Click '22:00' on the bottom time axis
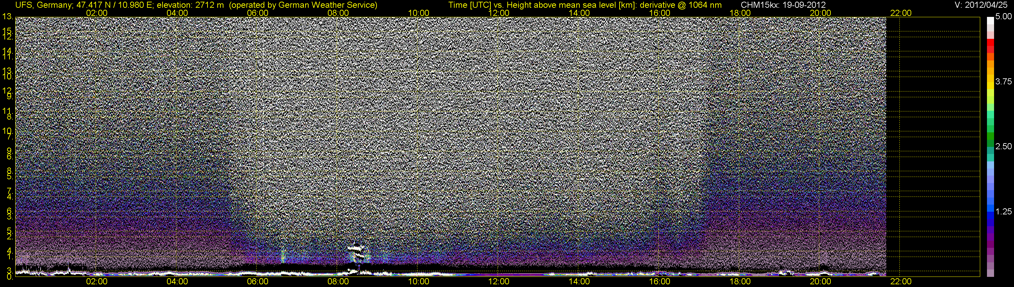 pos(901,282)
